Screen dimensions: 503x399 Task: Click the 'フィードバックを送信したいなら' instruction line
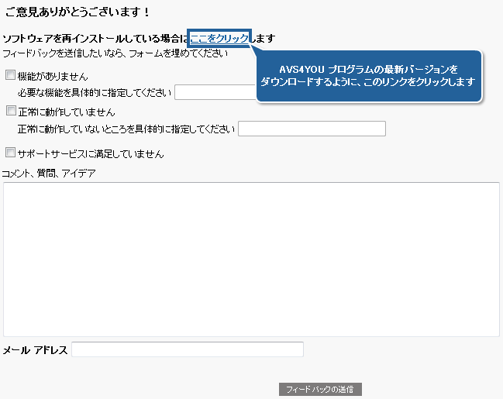point(115,53)
